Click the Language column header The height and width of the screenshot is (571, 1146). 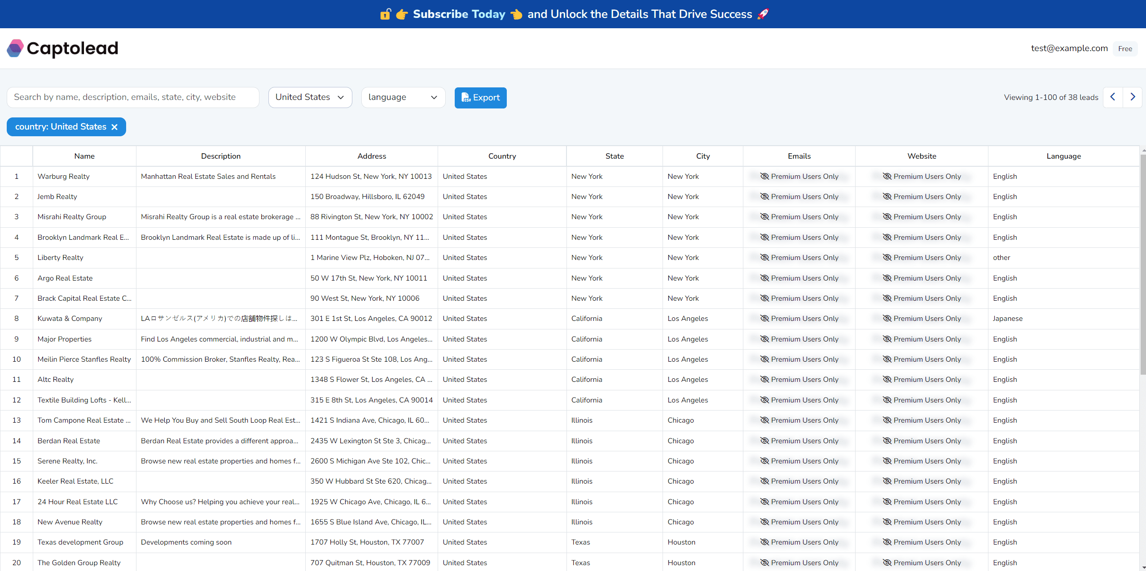pyautogui.click(x=1063, y=156)
